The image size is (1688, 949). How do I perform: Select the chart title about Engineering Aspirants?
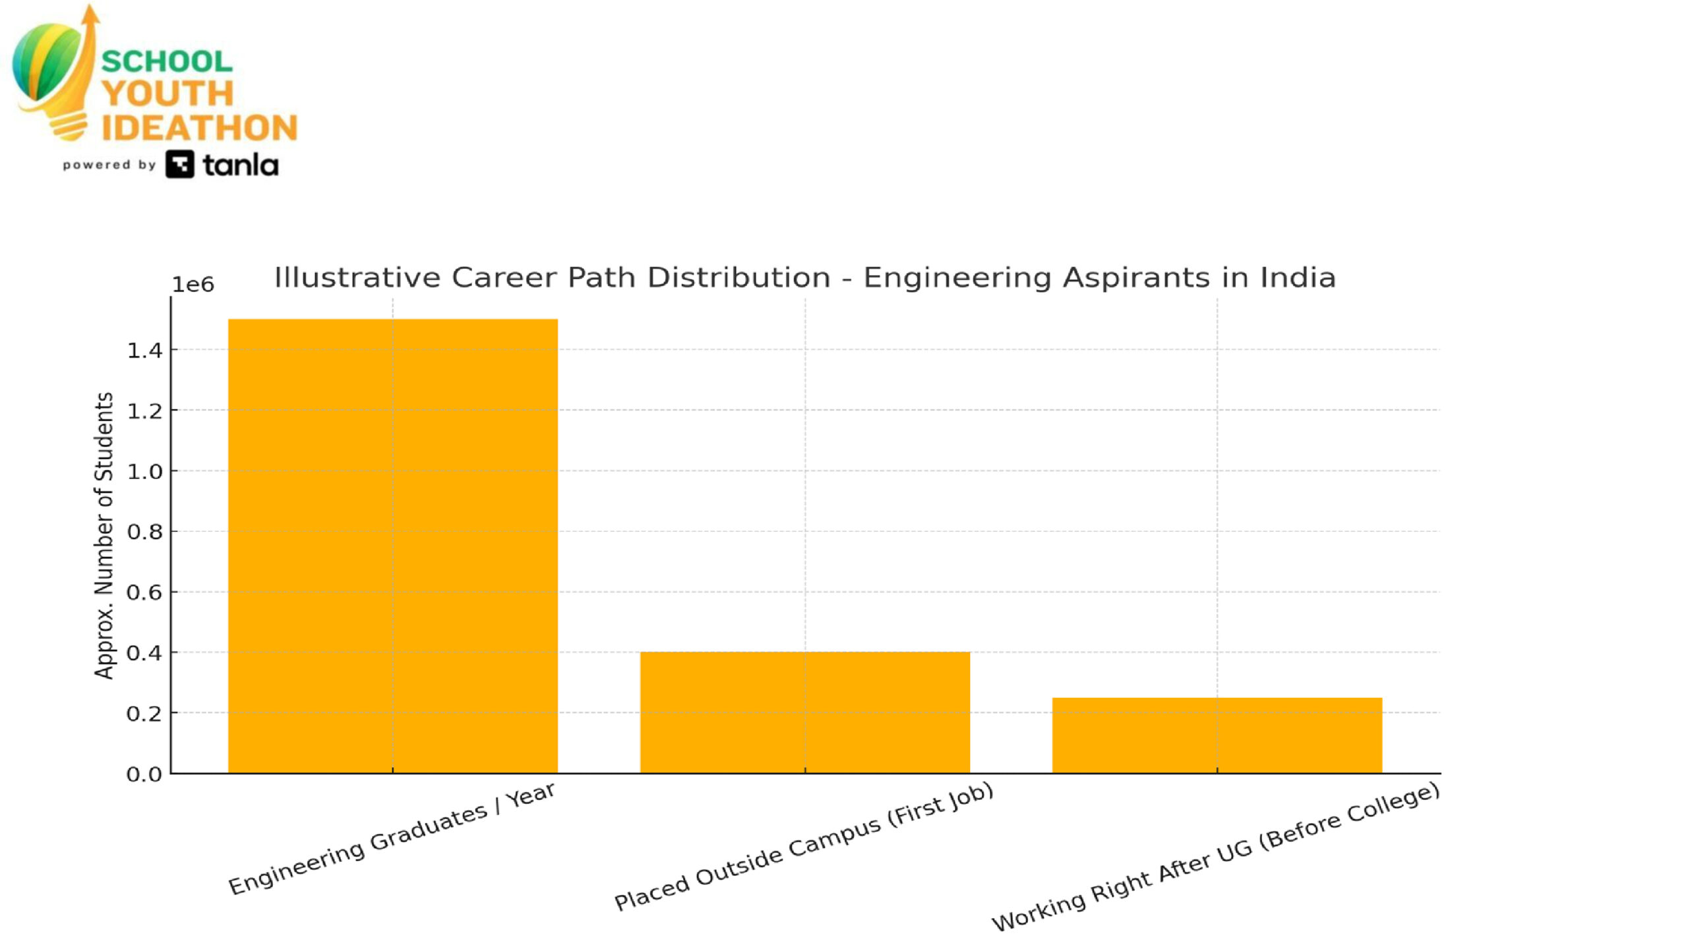pyautogui.click(x=804, y=277)
